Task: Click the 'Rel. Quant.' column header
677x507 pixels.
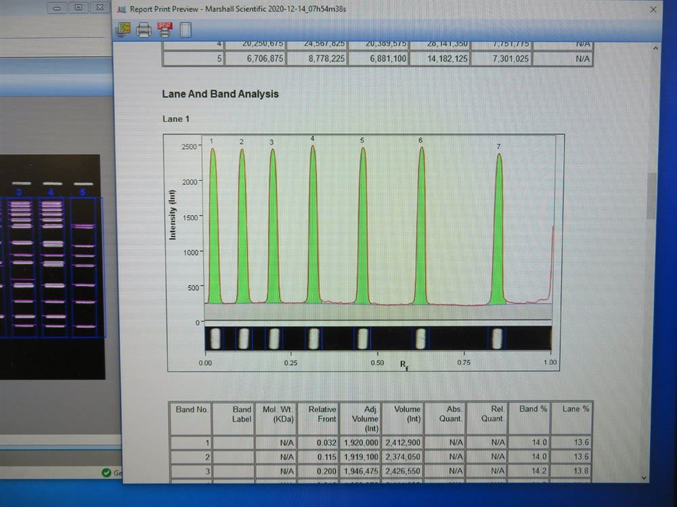Action: coord(487,418)
